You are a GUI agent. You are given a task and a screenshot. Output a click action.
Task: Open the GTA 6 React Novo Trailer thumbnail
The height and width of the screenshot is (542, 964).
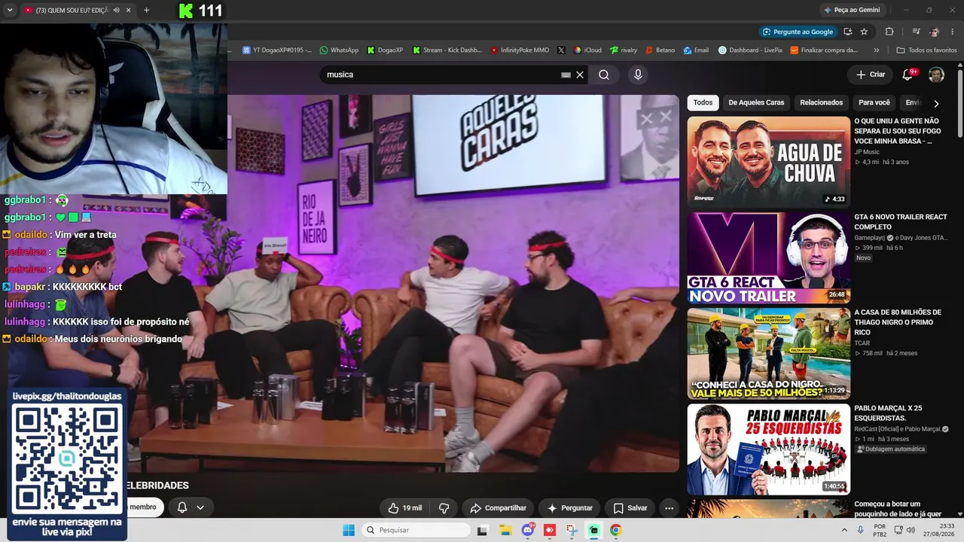click(768, 257)
